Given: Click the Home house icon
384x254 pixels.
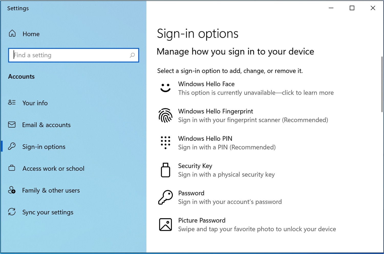Looking at the screenshot, I should click(x=12, y=33).
